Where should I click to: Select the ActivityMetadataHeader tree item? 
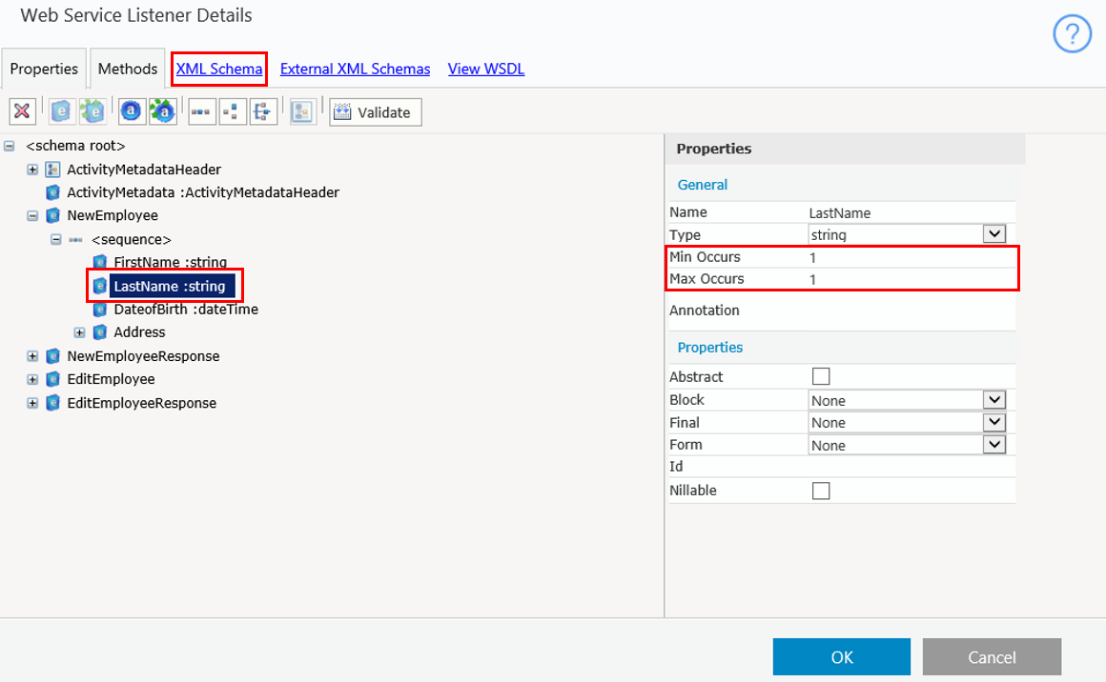click(144, 170)
